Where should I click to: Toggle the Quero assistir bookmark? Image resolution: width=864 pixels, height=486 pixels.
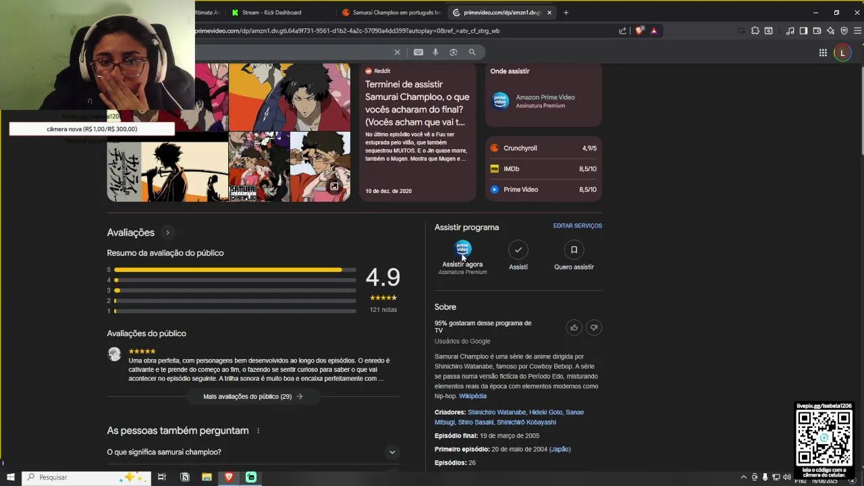574,250
